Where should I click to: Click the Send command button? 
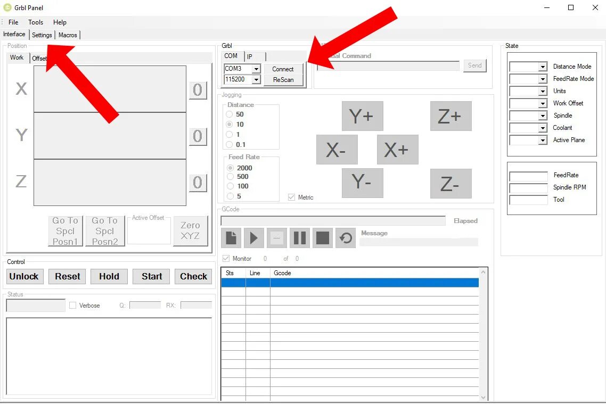pyautogui.click(x=475, y=65)
